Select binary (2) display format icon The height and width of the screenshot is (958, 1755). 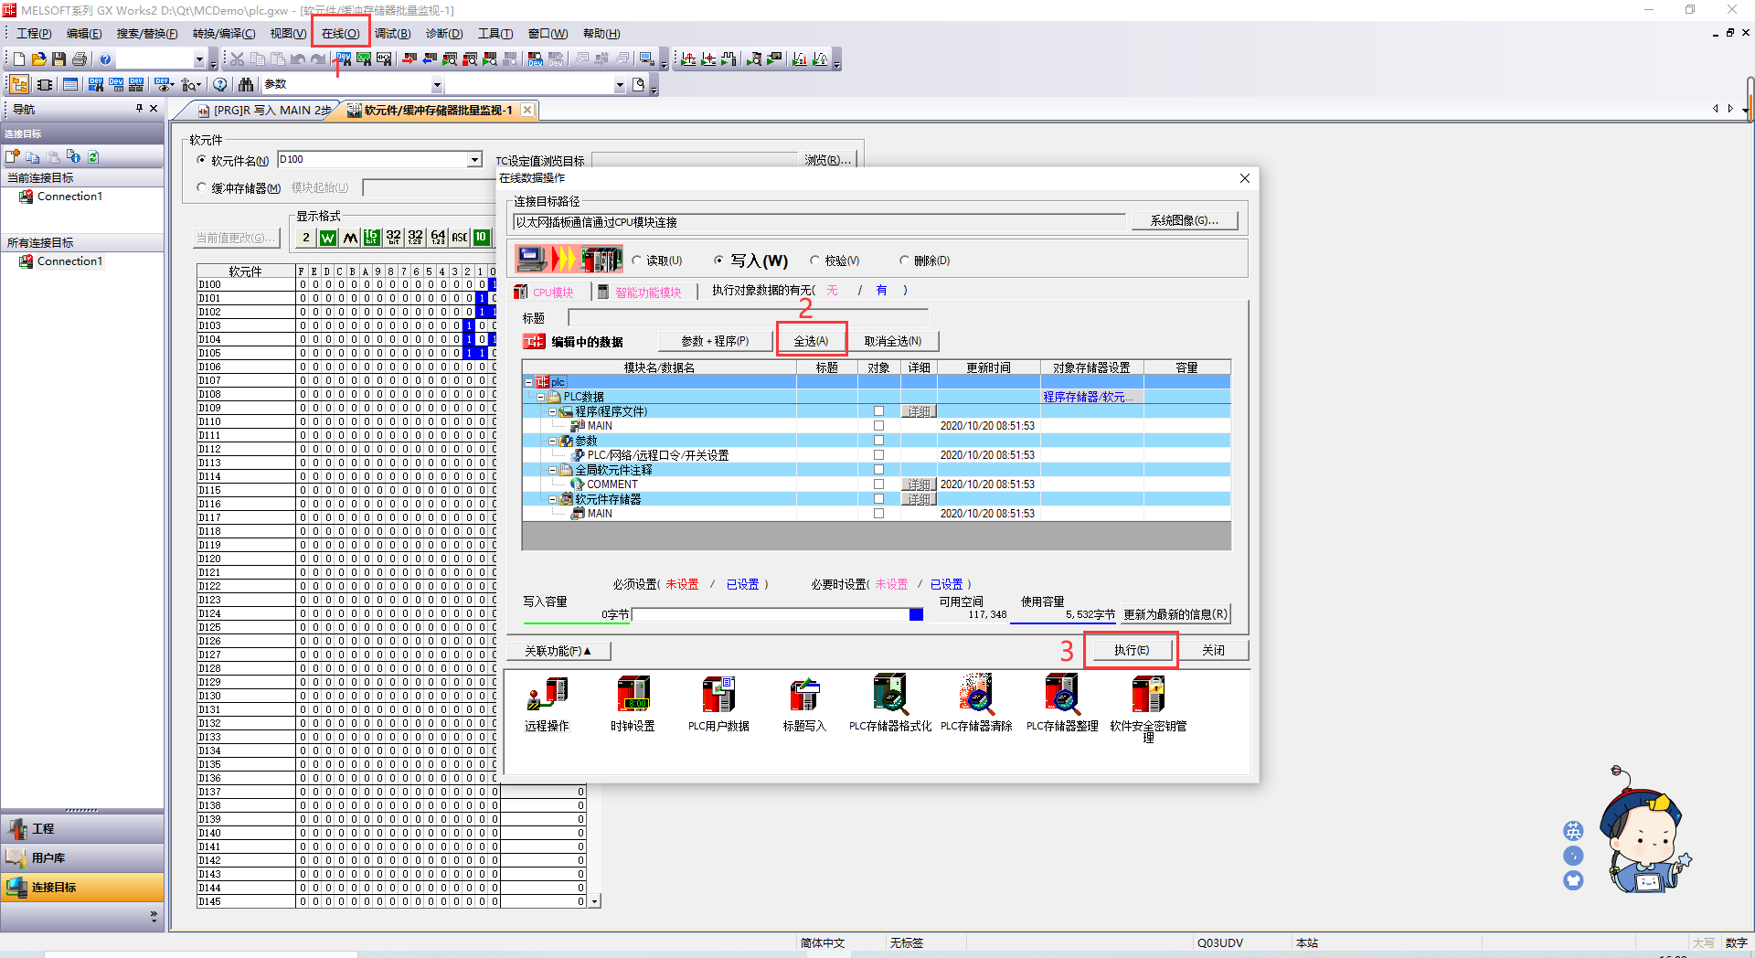click(306, 237)
